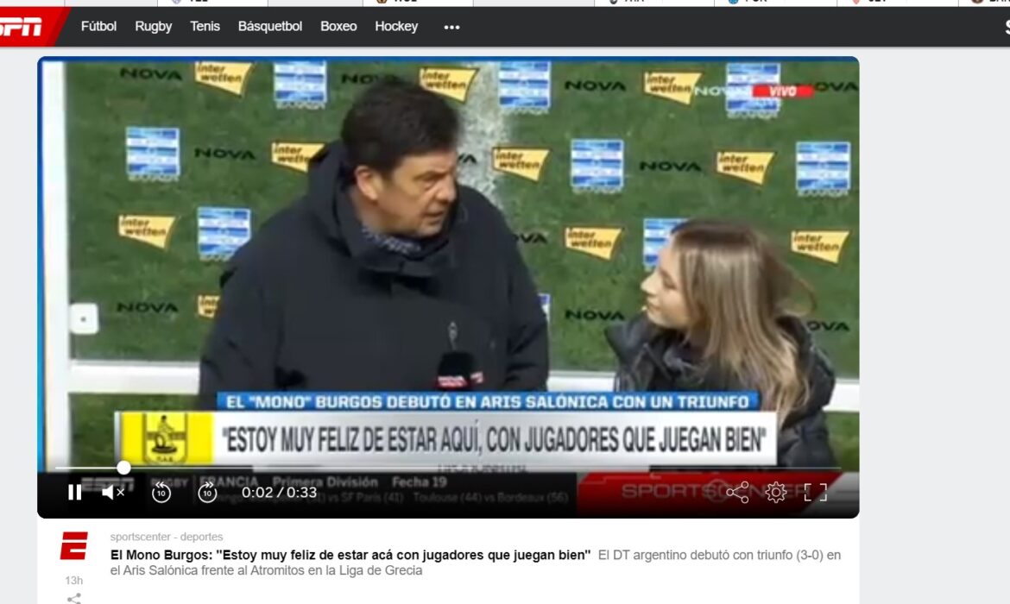Share the article using icon below 13h

point(74,598)
